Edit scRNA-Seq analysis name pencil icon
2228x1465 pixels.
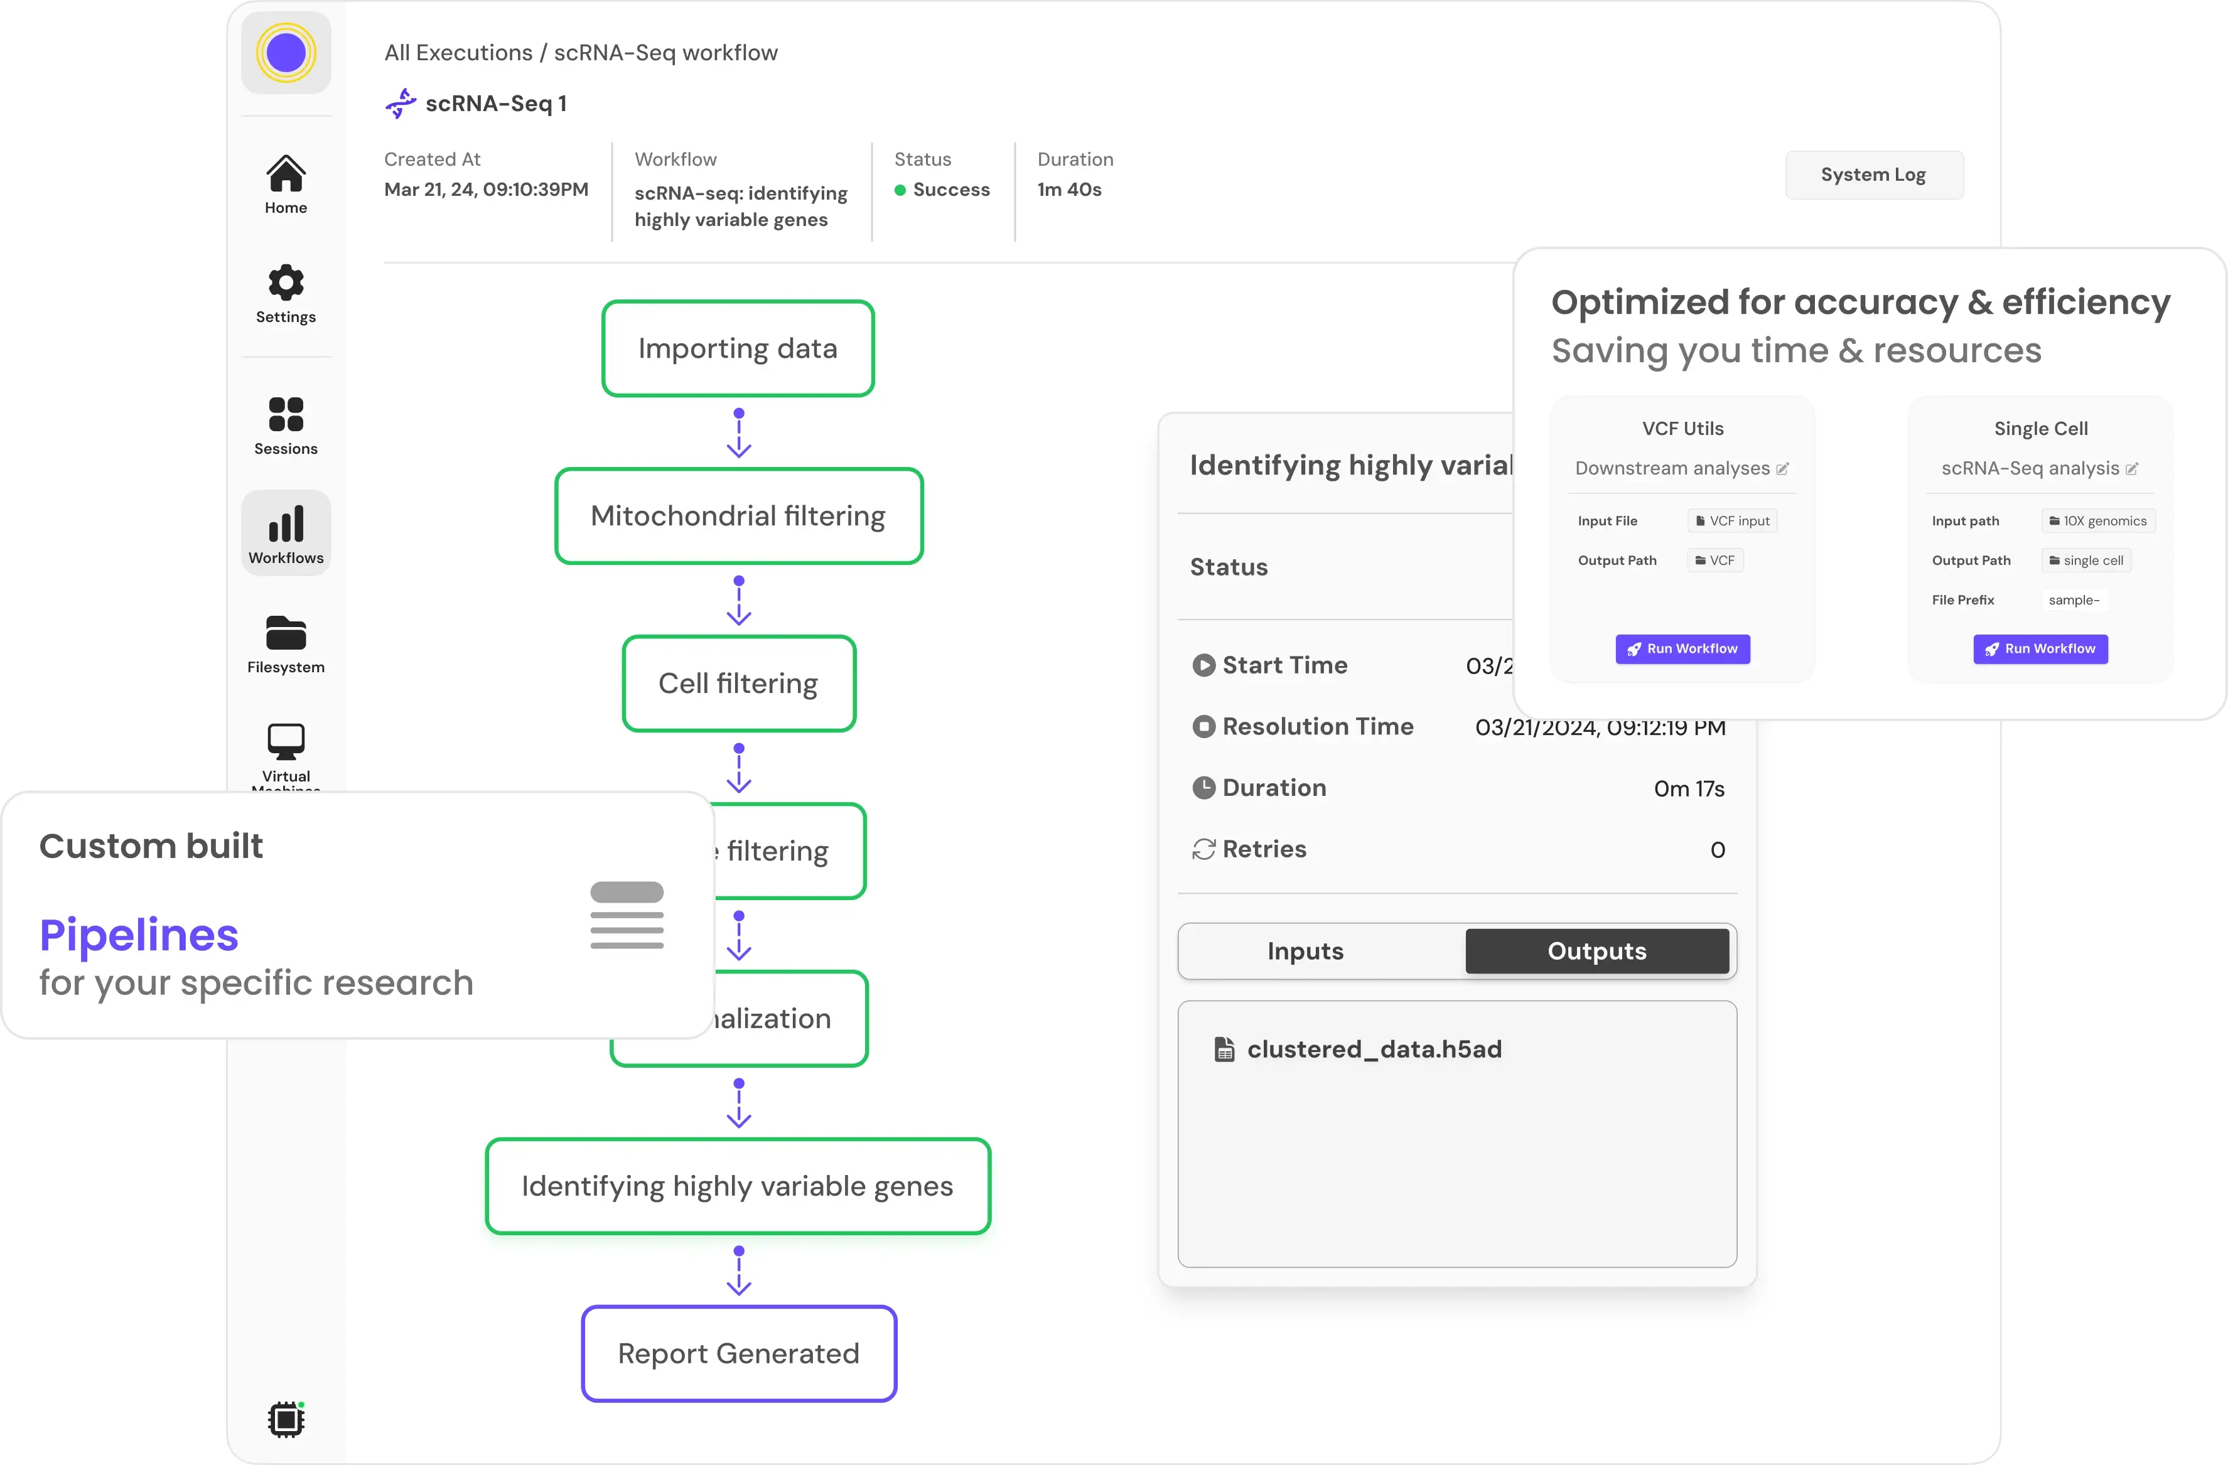coord(2131,469)
